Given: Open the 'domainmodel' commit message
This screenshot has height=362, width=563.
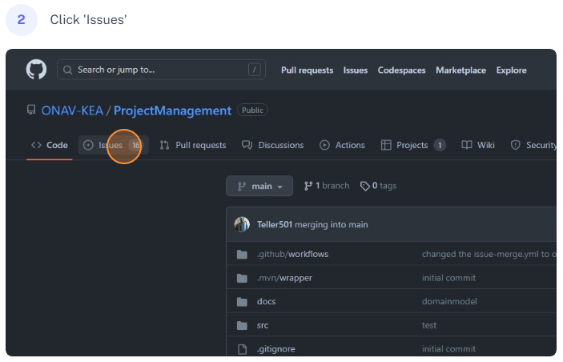Looking at the screenshot, I should click(449, 302).
